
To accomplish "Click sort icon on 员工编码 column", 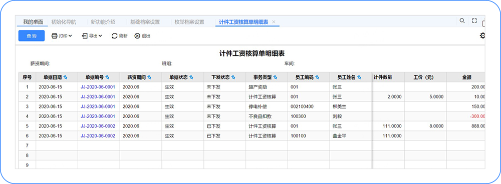I will point(317,77).
